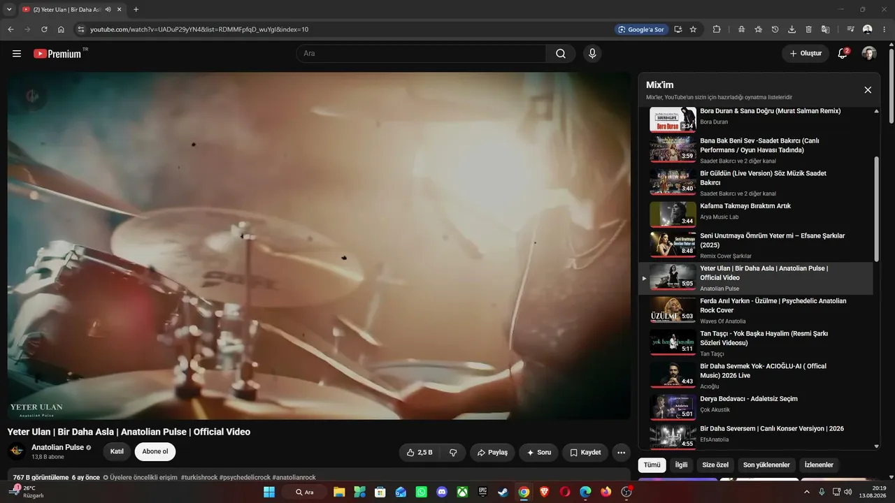Open the Chrome profile avatar
895x503 pixels.
click(x=868, y=29)
